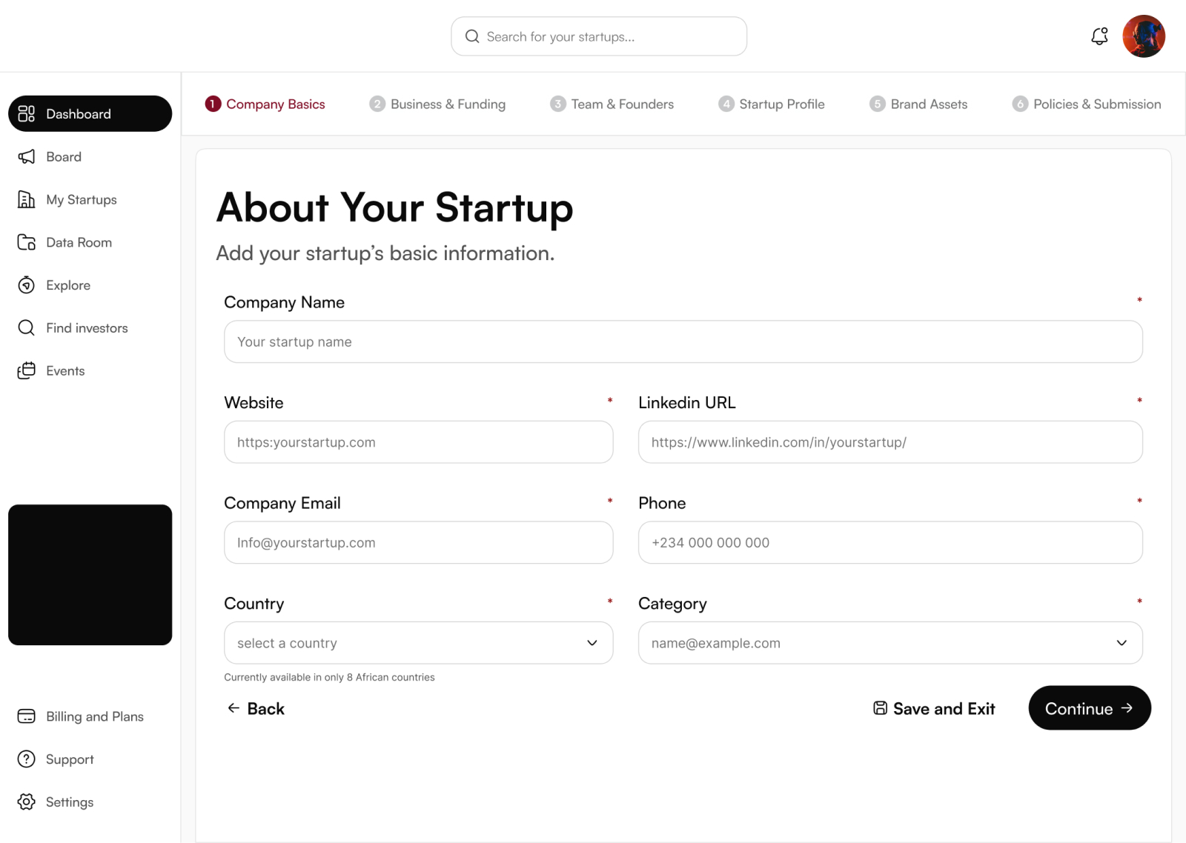Viewport: 1186px width, 843px height.
Task: Click the 'Search for your startups...' text
Action: (560, 37)
